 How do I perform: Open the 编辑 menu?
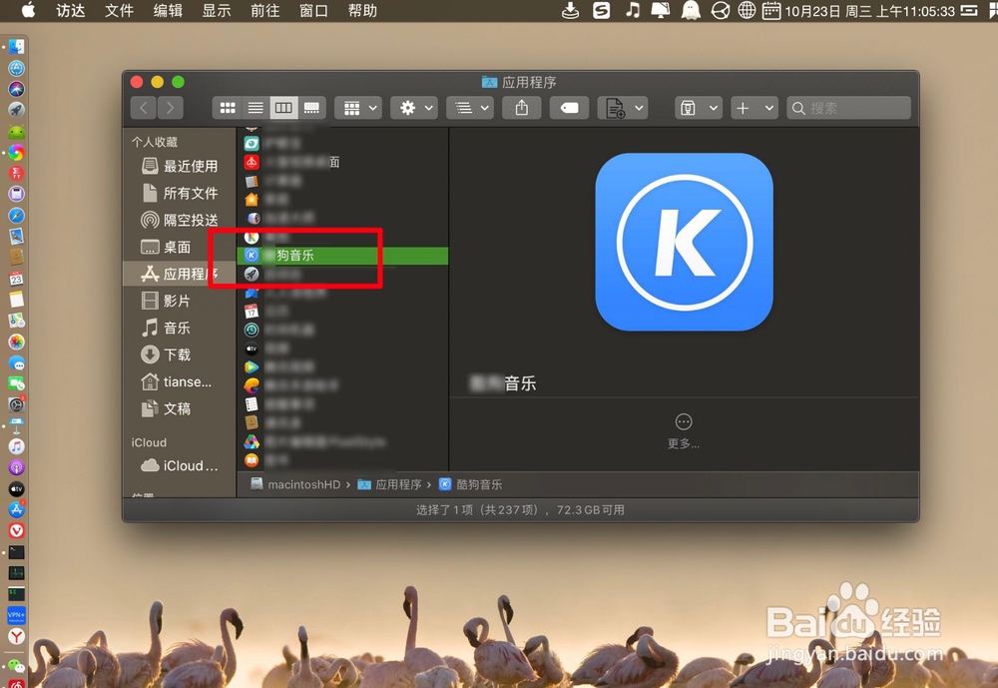click(x=168, y=11)
